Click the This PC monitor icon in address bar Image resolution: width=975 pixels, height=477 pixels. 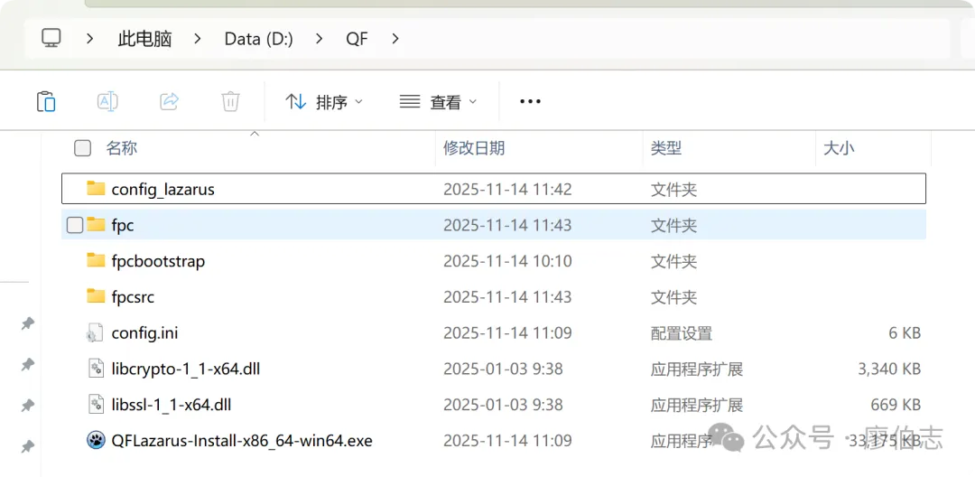pyautogui.click(x=51, y=38)
